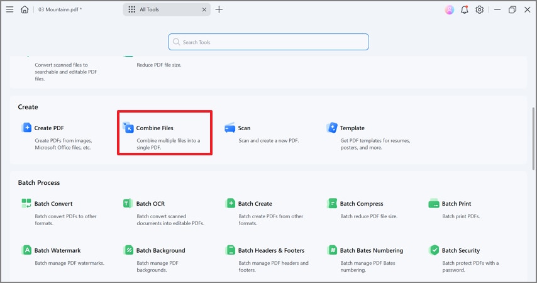
Task: Go to the Home screen icon
Action: [25, 9]
